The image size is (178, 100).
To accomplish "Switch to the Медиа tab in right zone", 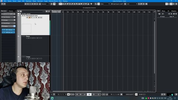I will click(x=164, y=11).
